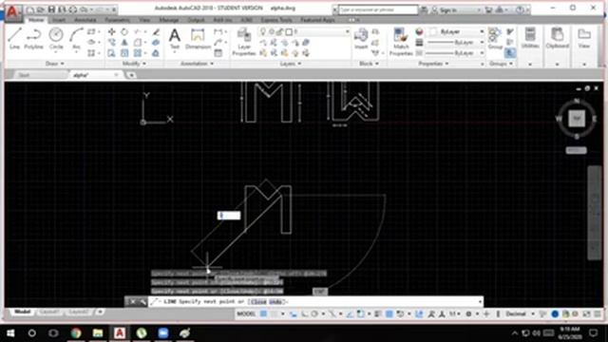This screenshot has width=608, height=342.
Task: Click the command line close X button
Action: [x=133, y=302]
